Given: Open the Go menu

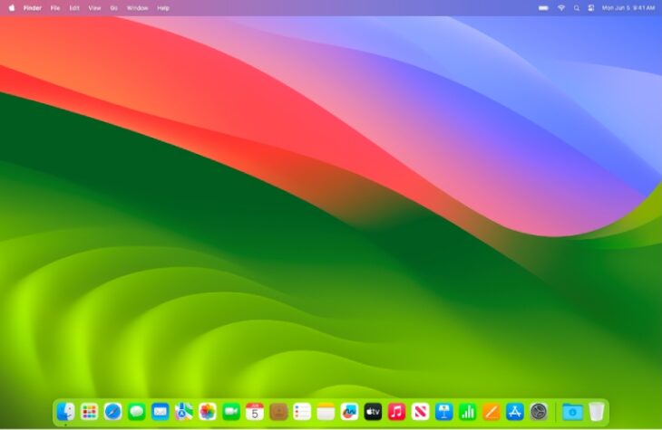Looking at the screenshot, I should coord(113,7).
